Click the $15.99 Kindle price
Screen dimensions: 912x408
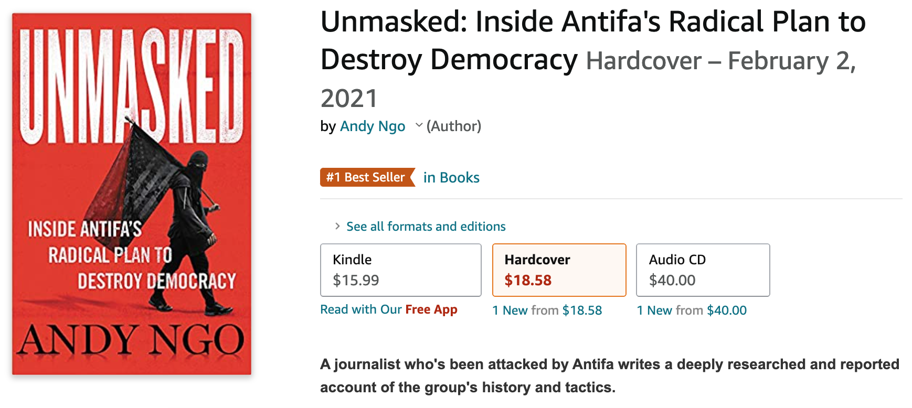pyautogui.click(x=356, y=280)
